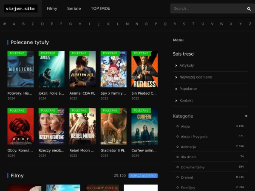Click the circle bullet beside Animacja
Image resolution: width=255 pixels, height=191 pixels.
click(x=177, y=147)
